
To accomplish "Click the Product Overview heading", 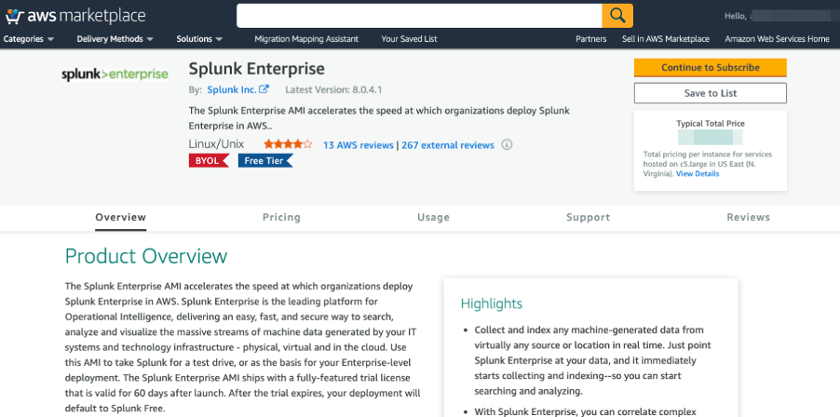I will pyautogui.click(x=146, y=256).
